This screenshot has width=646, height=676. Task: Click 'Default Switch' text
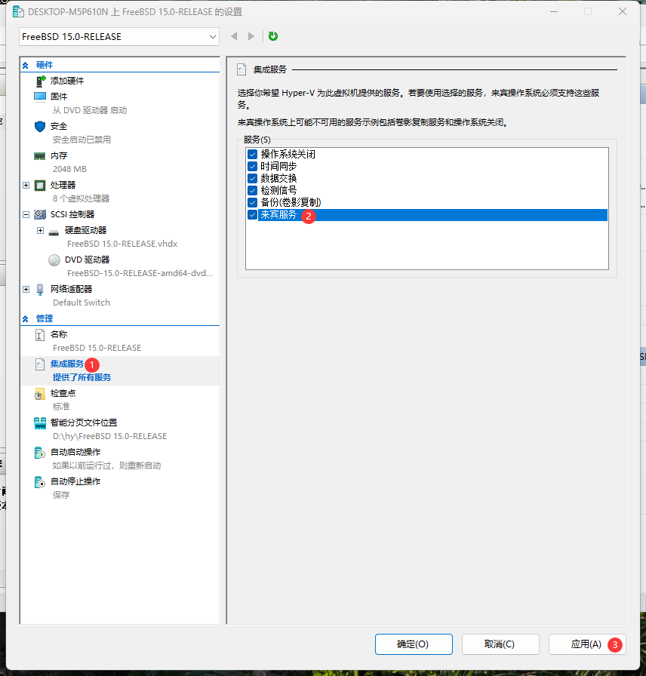click(x=82, y=303)
